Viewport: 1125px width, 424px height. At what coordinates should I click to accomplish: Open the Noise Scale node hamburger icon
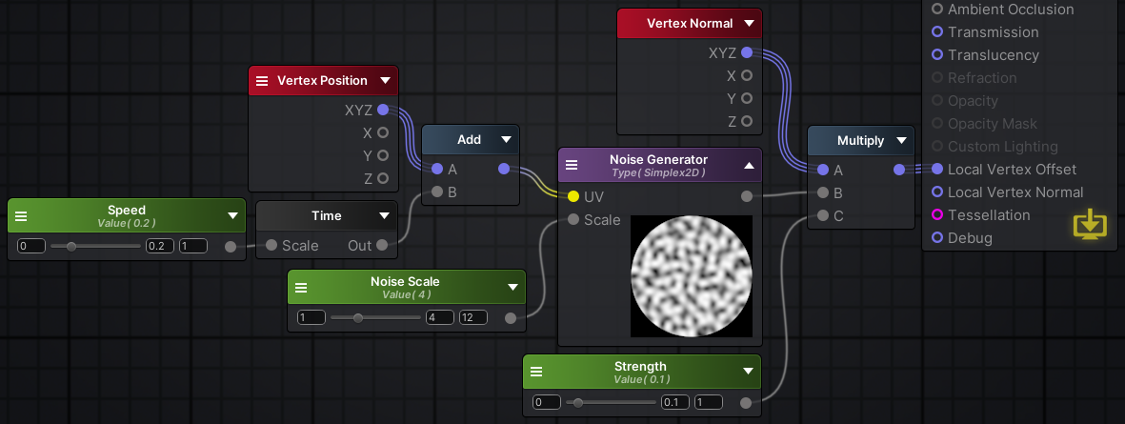pos(301,287)
